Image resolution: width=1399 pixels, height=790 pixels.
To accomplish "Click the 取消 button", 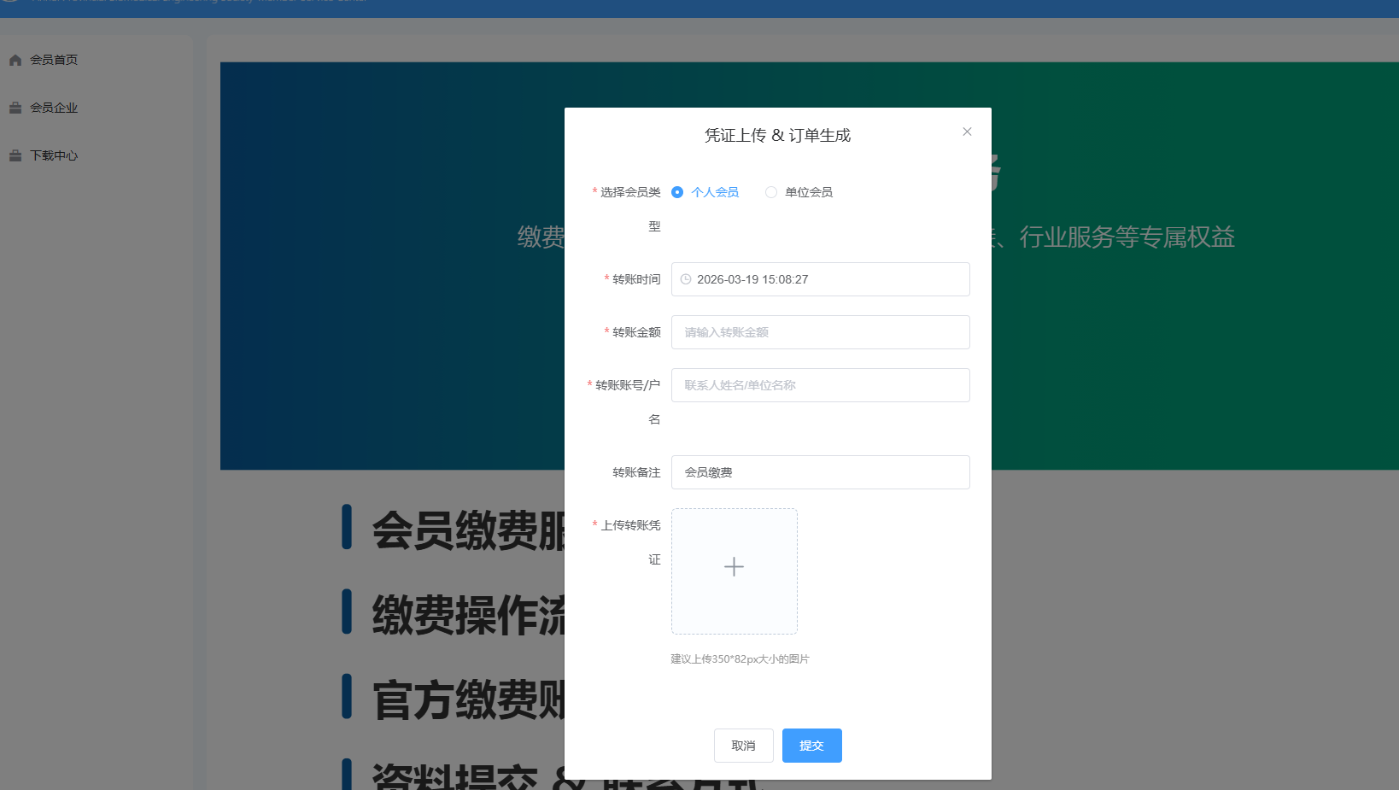I will click(744, 746).
